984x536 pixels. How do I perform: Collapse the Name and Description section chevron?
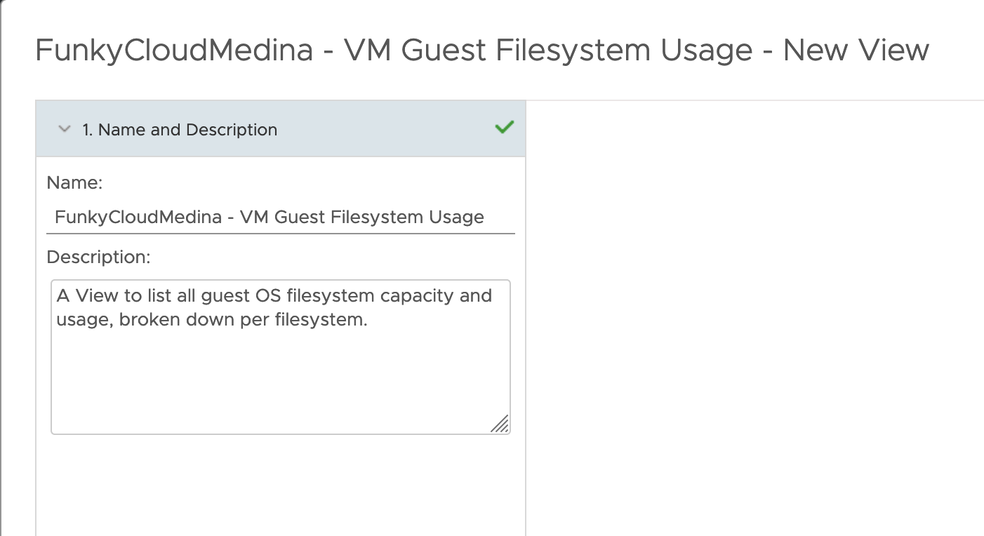65,129
